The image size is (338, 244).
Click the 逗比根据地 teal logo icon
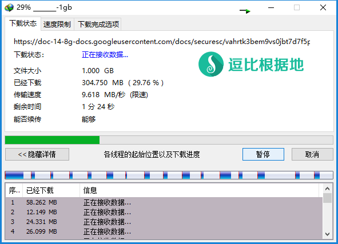click(x=211, y=64)
